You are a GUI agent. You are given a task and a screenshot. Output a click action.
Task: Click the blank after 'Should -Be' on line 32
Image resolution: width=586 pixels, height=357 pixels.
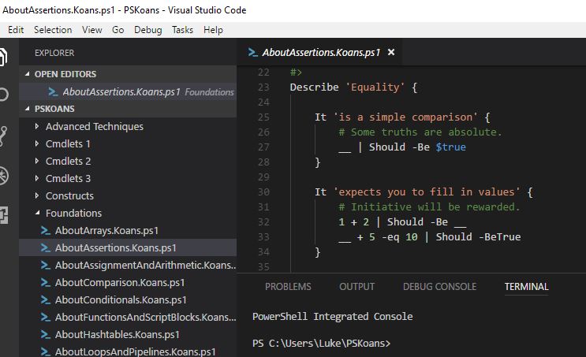pyautogui.click(x=460, y=226)
